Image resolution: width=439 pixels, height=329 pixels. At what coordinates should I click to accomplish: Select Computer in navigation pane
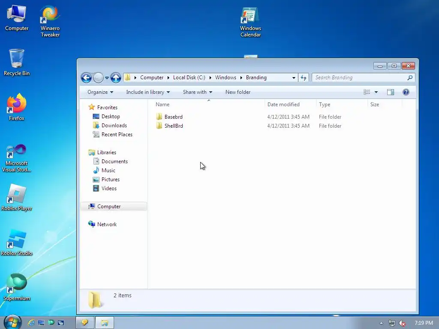pos(114,206)
